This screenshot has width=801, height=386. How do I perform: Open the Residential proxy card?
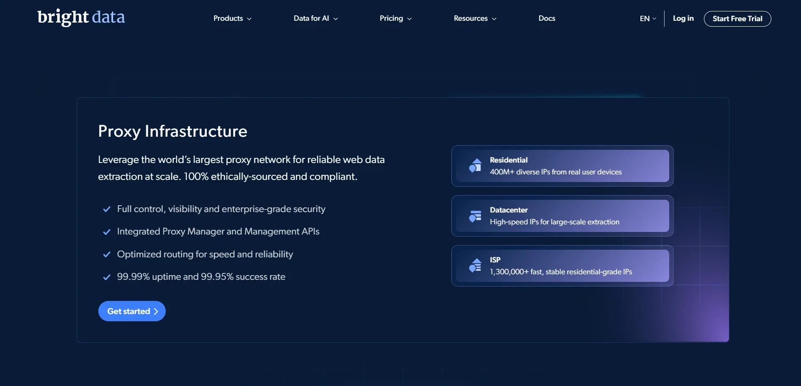point(562,166)
